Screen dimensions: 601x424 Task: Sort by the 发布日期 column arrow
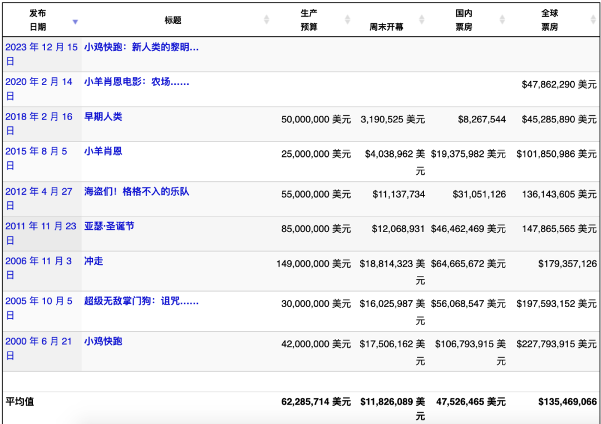coord(75,22)
